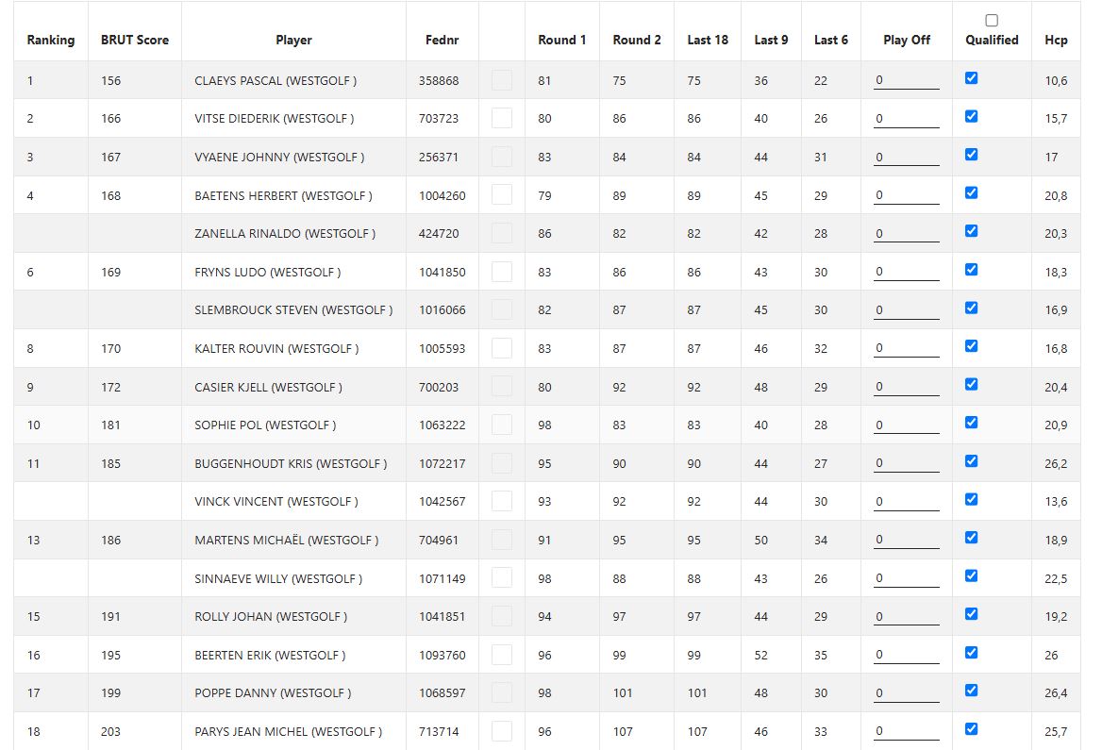The width and height of the screenshot is (1102, 750).
Task: Click the Last 18 column header
Action: tap(708, 40)
